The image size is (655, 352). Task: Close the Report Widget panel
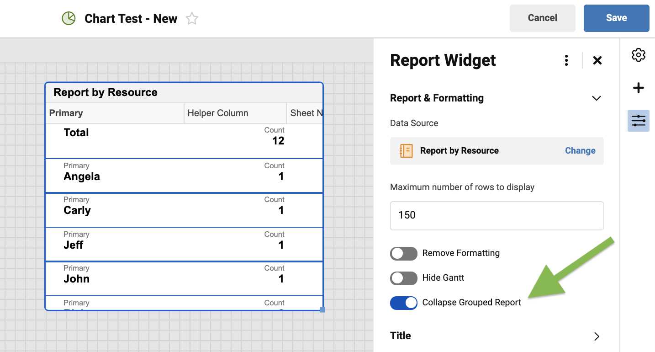pos(597,60)
